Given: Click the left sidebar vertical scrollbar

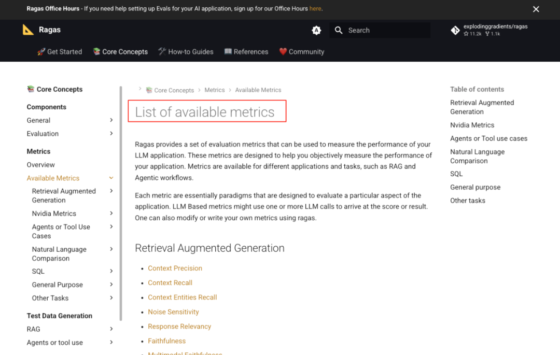Looking at the screenshot, I should (x=121, y=203).
